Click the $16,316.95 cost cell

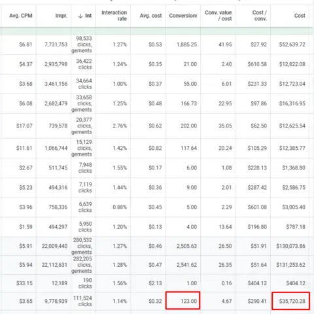[292, 103]
